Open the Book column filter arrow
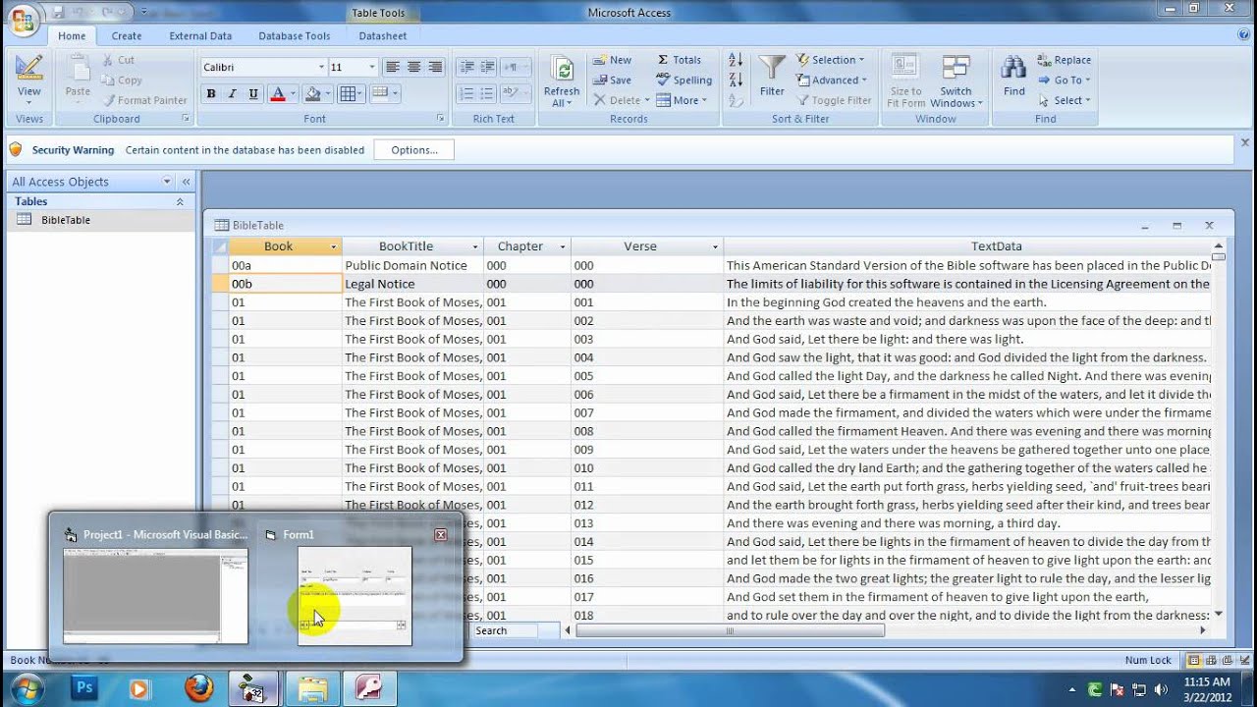This screenshot has width=1257, height=707. 333,246
